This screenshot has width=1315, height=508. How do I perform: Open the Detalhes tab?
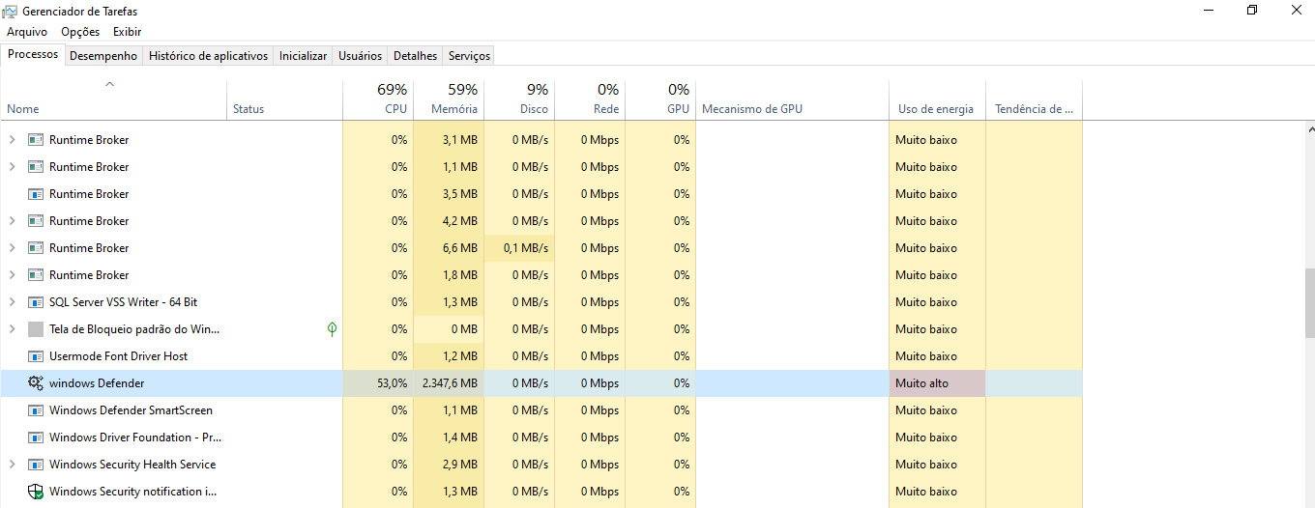point(415,56)
